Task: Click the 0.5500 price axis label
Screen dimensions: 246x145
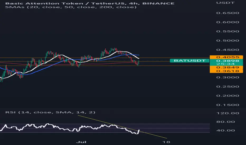Action: click(228, 31)
